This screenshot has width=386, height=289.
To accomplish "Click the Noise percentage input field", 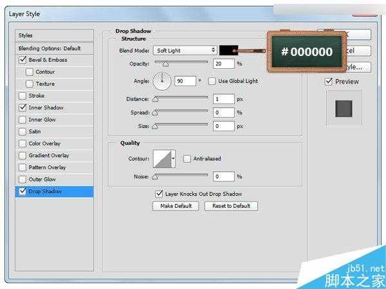I will [x=224, y=176].
